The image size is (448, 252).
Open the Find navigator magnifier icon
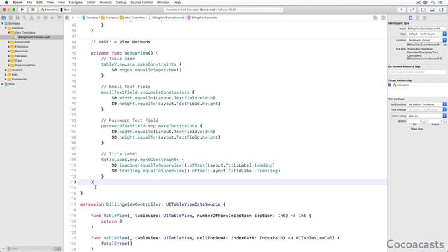(x=24, y=17)
